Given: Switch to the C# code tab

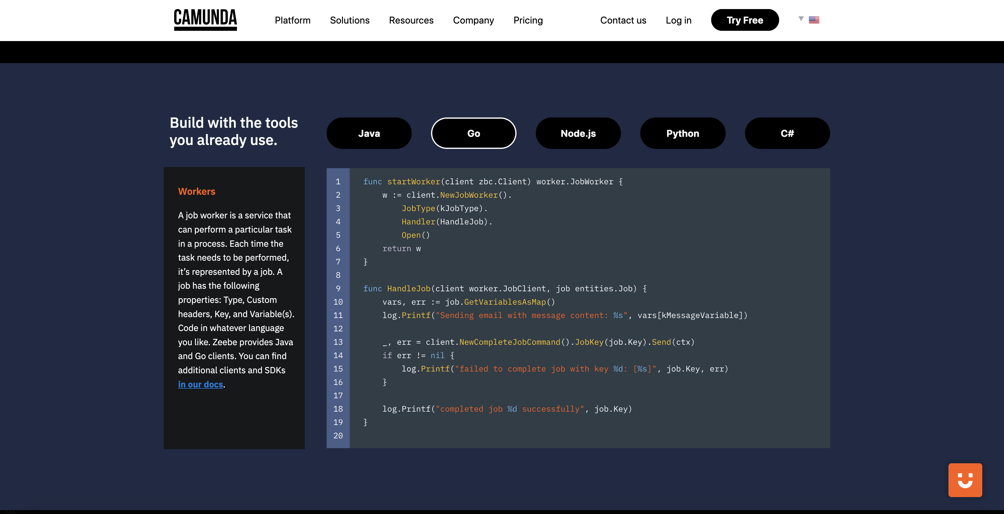Looking at the screenshot, I should [787, 133].
